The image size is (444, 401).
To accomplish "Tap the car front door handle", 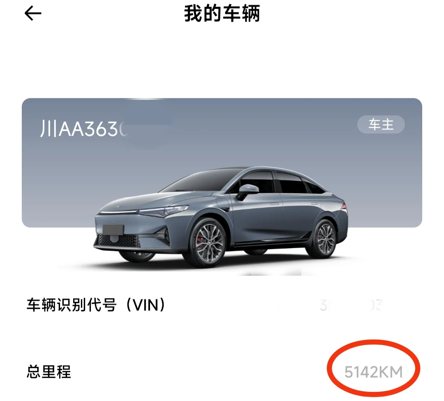I will pos(274,204).
